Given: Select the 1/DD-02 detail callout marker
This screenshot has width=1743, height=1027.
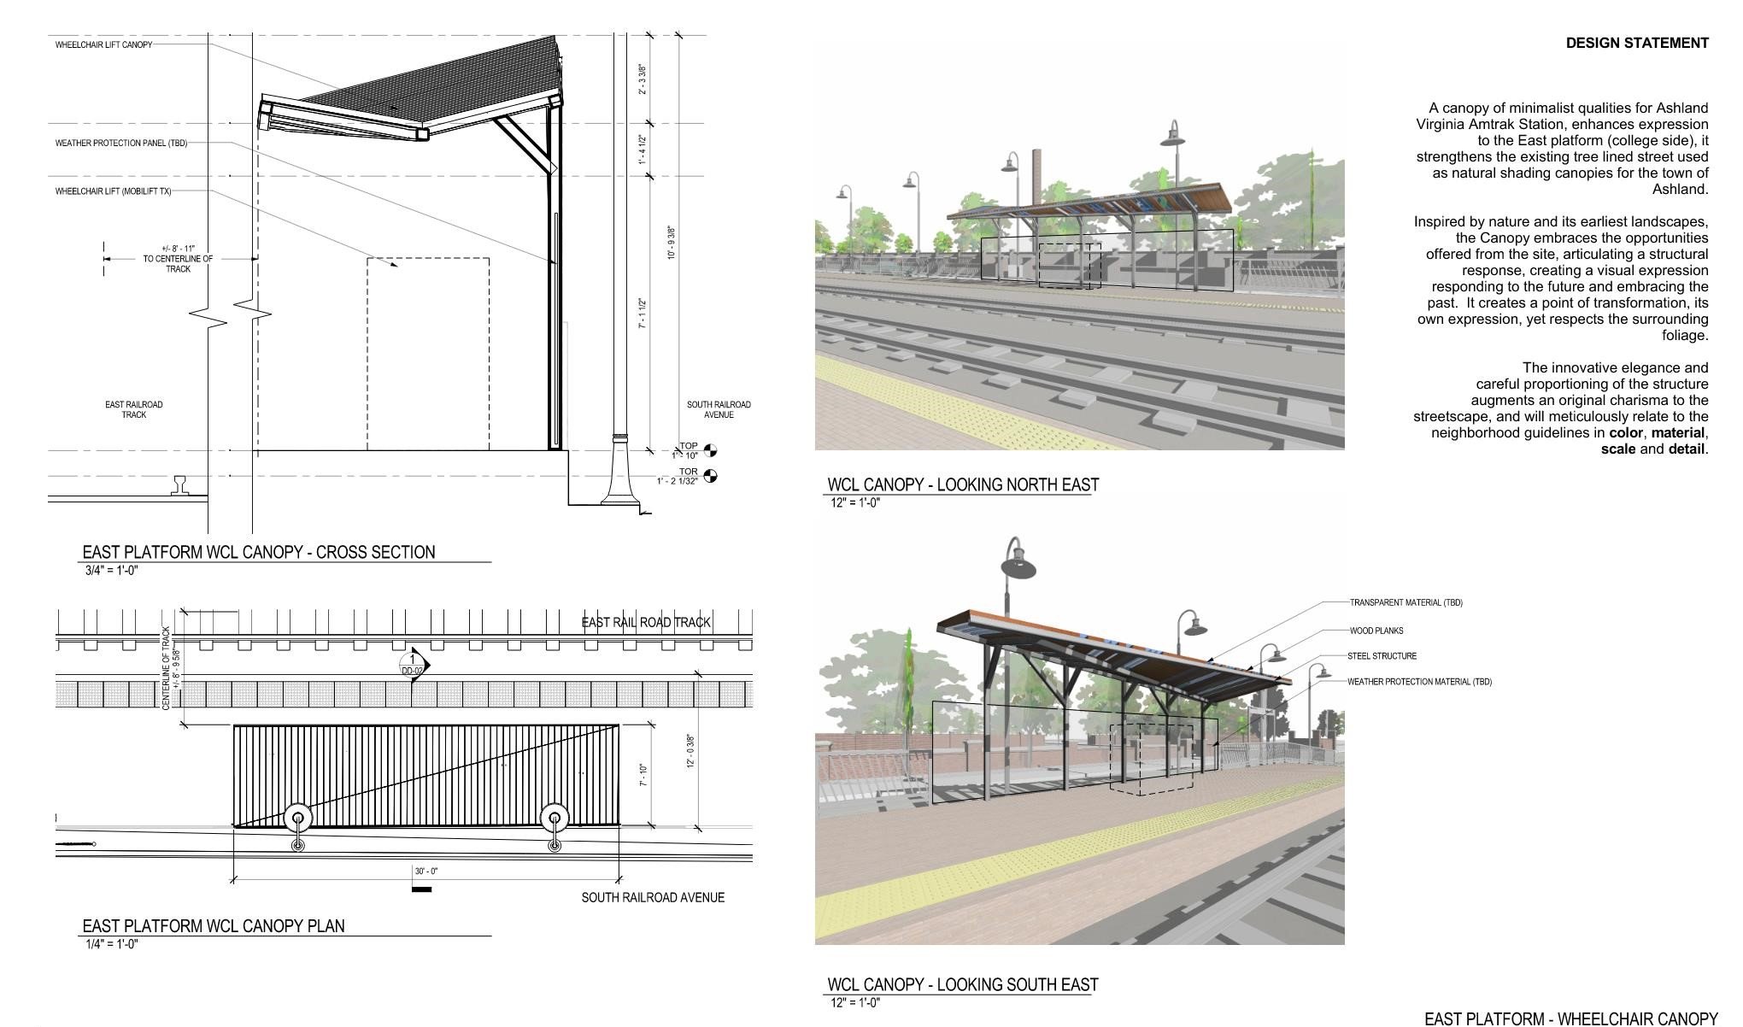Looking at the screenshot, I should click(411, 662).
